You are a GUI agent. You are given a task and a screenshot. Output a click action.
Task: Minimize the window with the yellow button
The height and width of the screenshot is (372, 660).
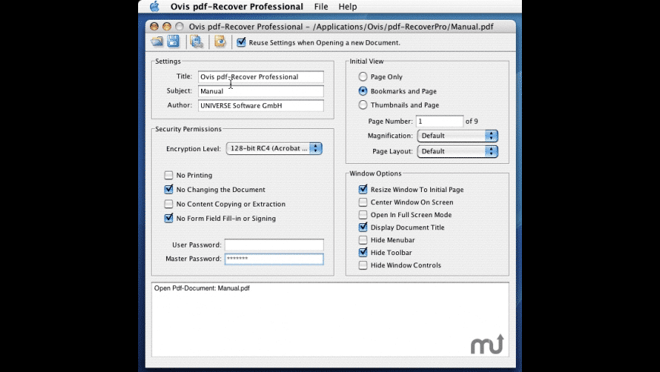click(x=167, y=27)
